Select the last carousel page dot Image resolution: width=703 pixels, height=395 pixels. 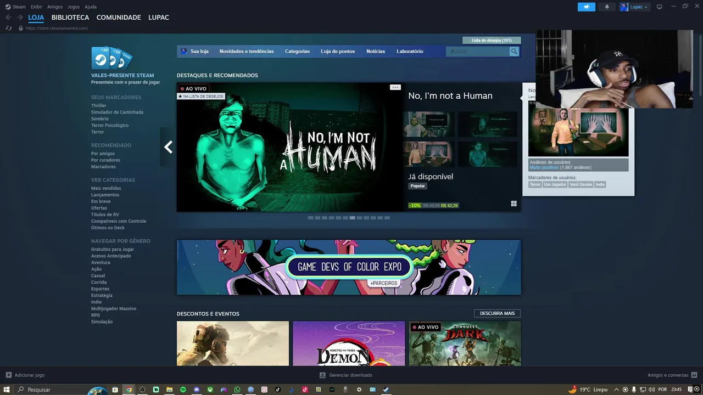[x=387, y=218]
